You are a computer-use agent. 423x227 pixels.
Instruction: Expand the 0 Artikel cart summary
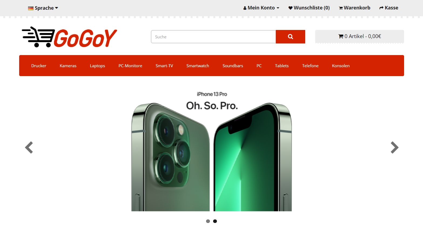click(360, 36)
